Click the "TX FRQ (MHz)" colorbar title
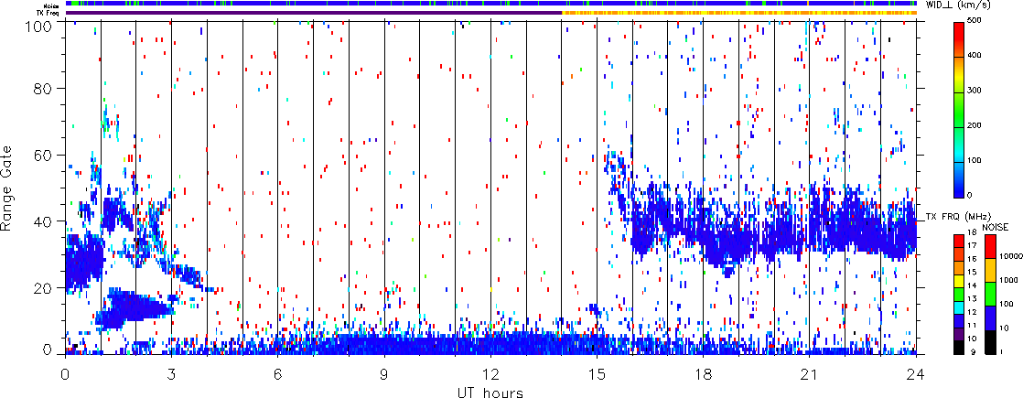1023x398 pixels. tap(952, 217)
